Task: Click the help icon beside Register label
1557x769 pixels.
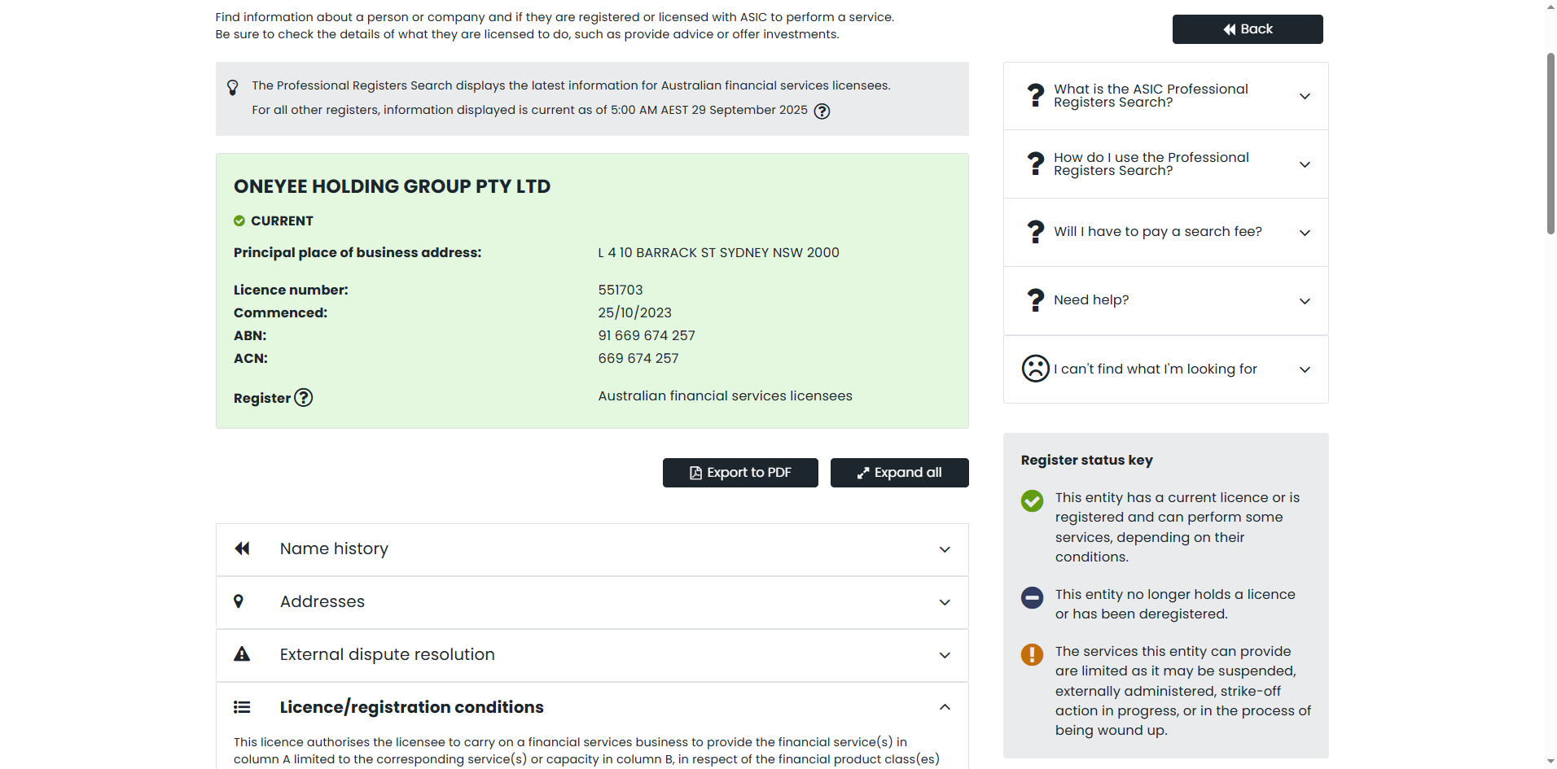Action: [303, 398]
